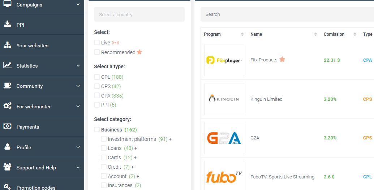
Task: Open the Select a country dropdown
Action: [139, 14]
